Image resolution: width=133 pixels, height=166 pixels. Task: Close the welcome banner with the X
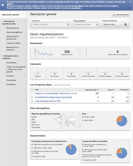coord(130,2)
